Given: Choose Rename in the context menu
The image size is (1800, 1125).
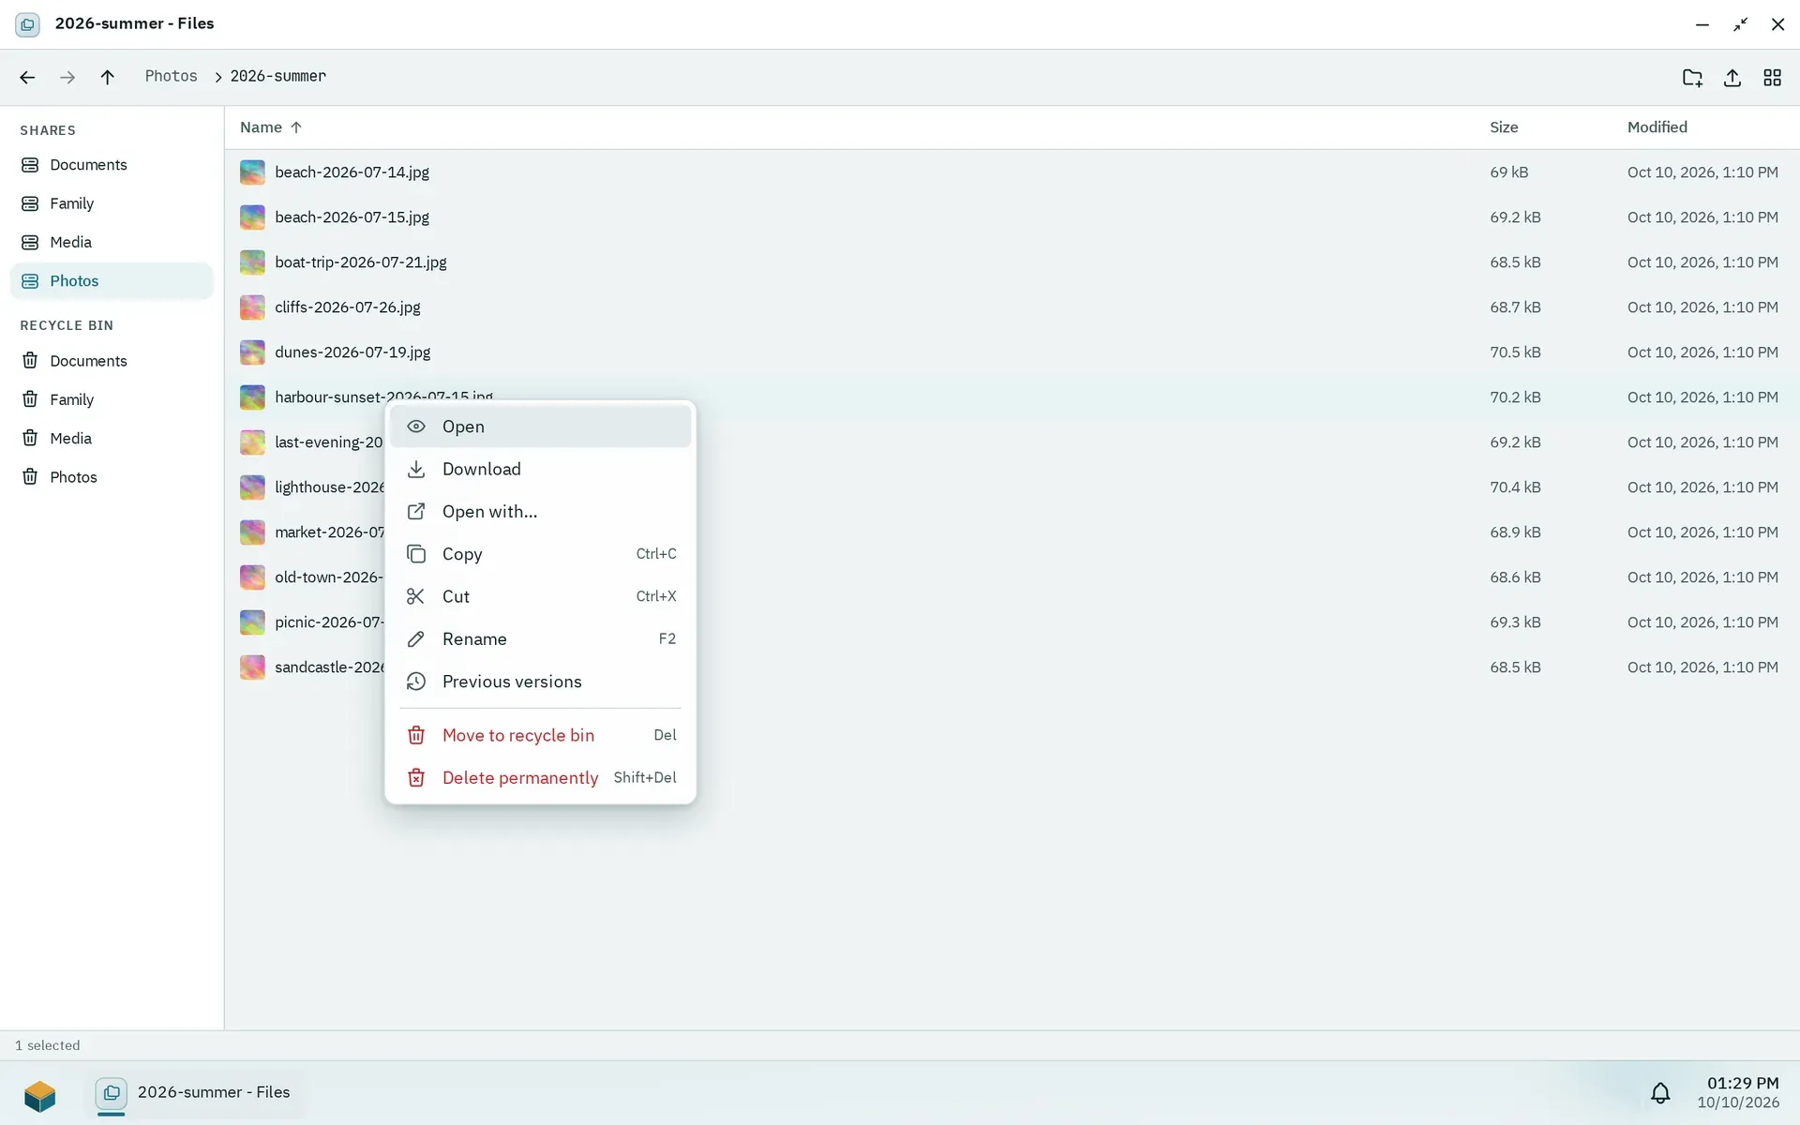Looking at the screenshot, I should pyautogui.click(x=540, y=639).
